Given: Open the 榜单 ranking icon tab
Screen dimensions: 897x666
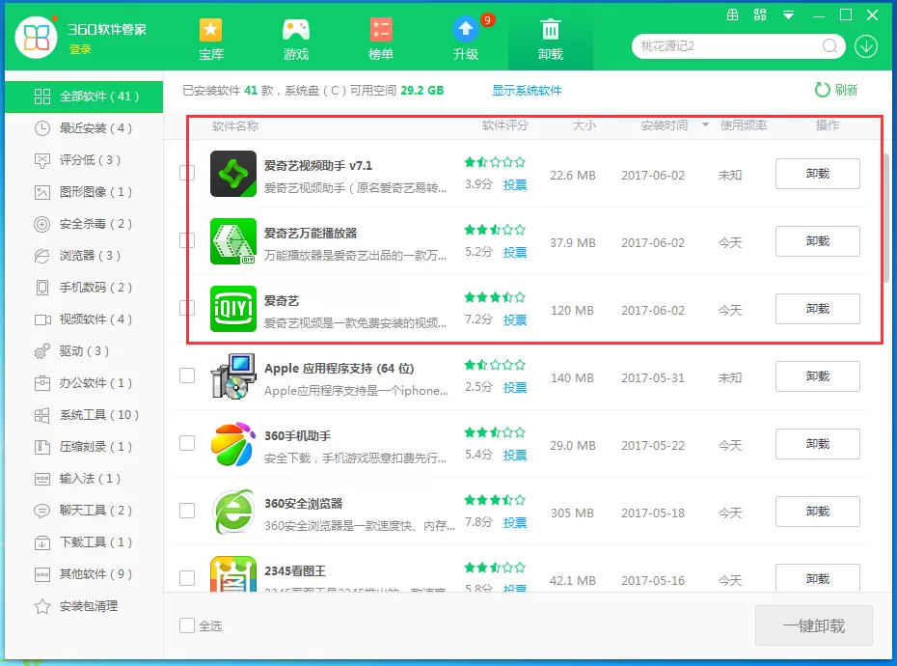Looking at the screenshot, I should (x=380, y=30).
